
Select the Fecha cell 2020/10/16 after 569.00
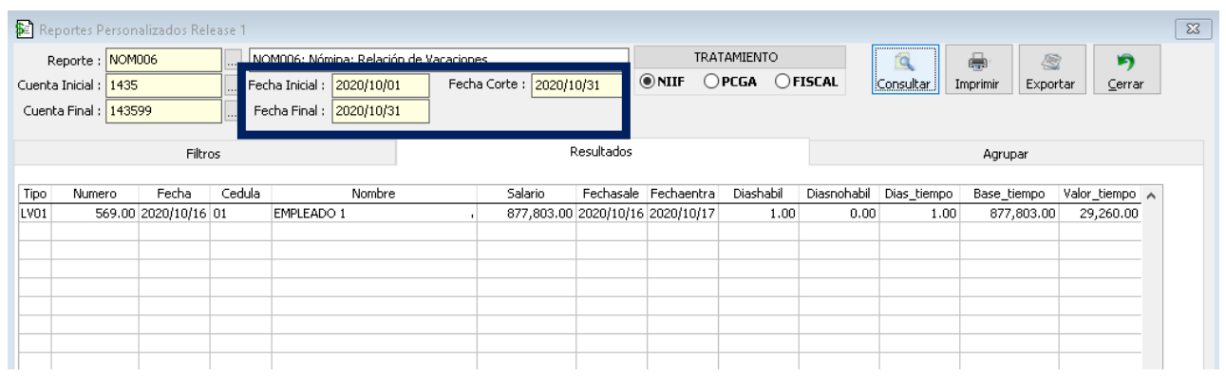[175, 214]
